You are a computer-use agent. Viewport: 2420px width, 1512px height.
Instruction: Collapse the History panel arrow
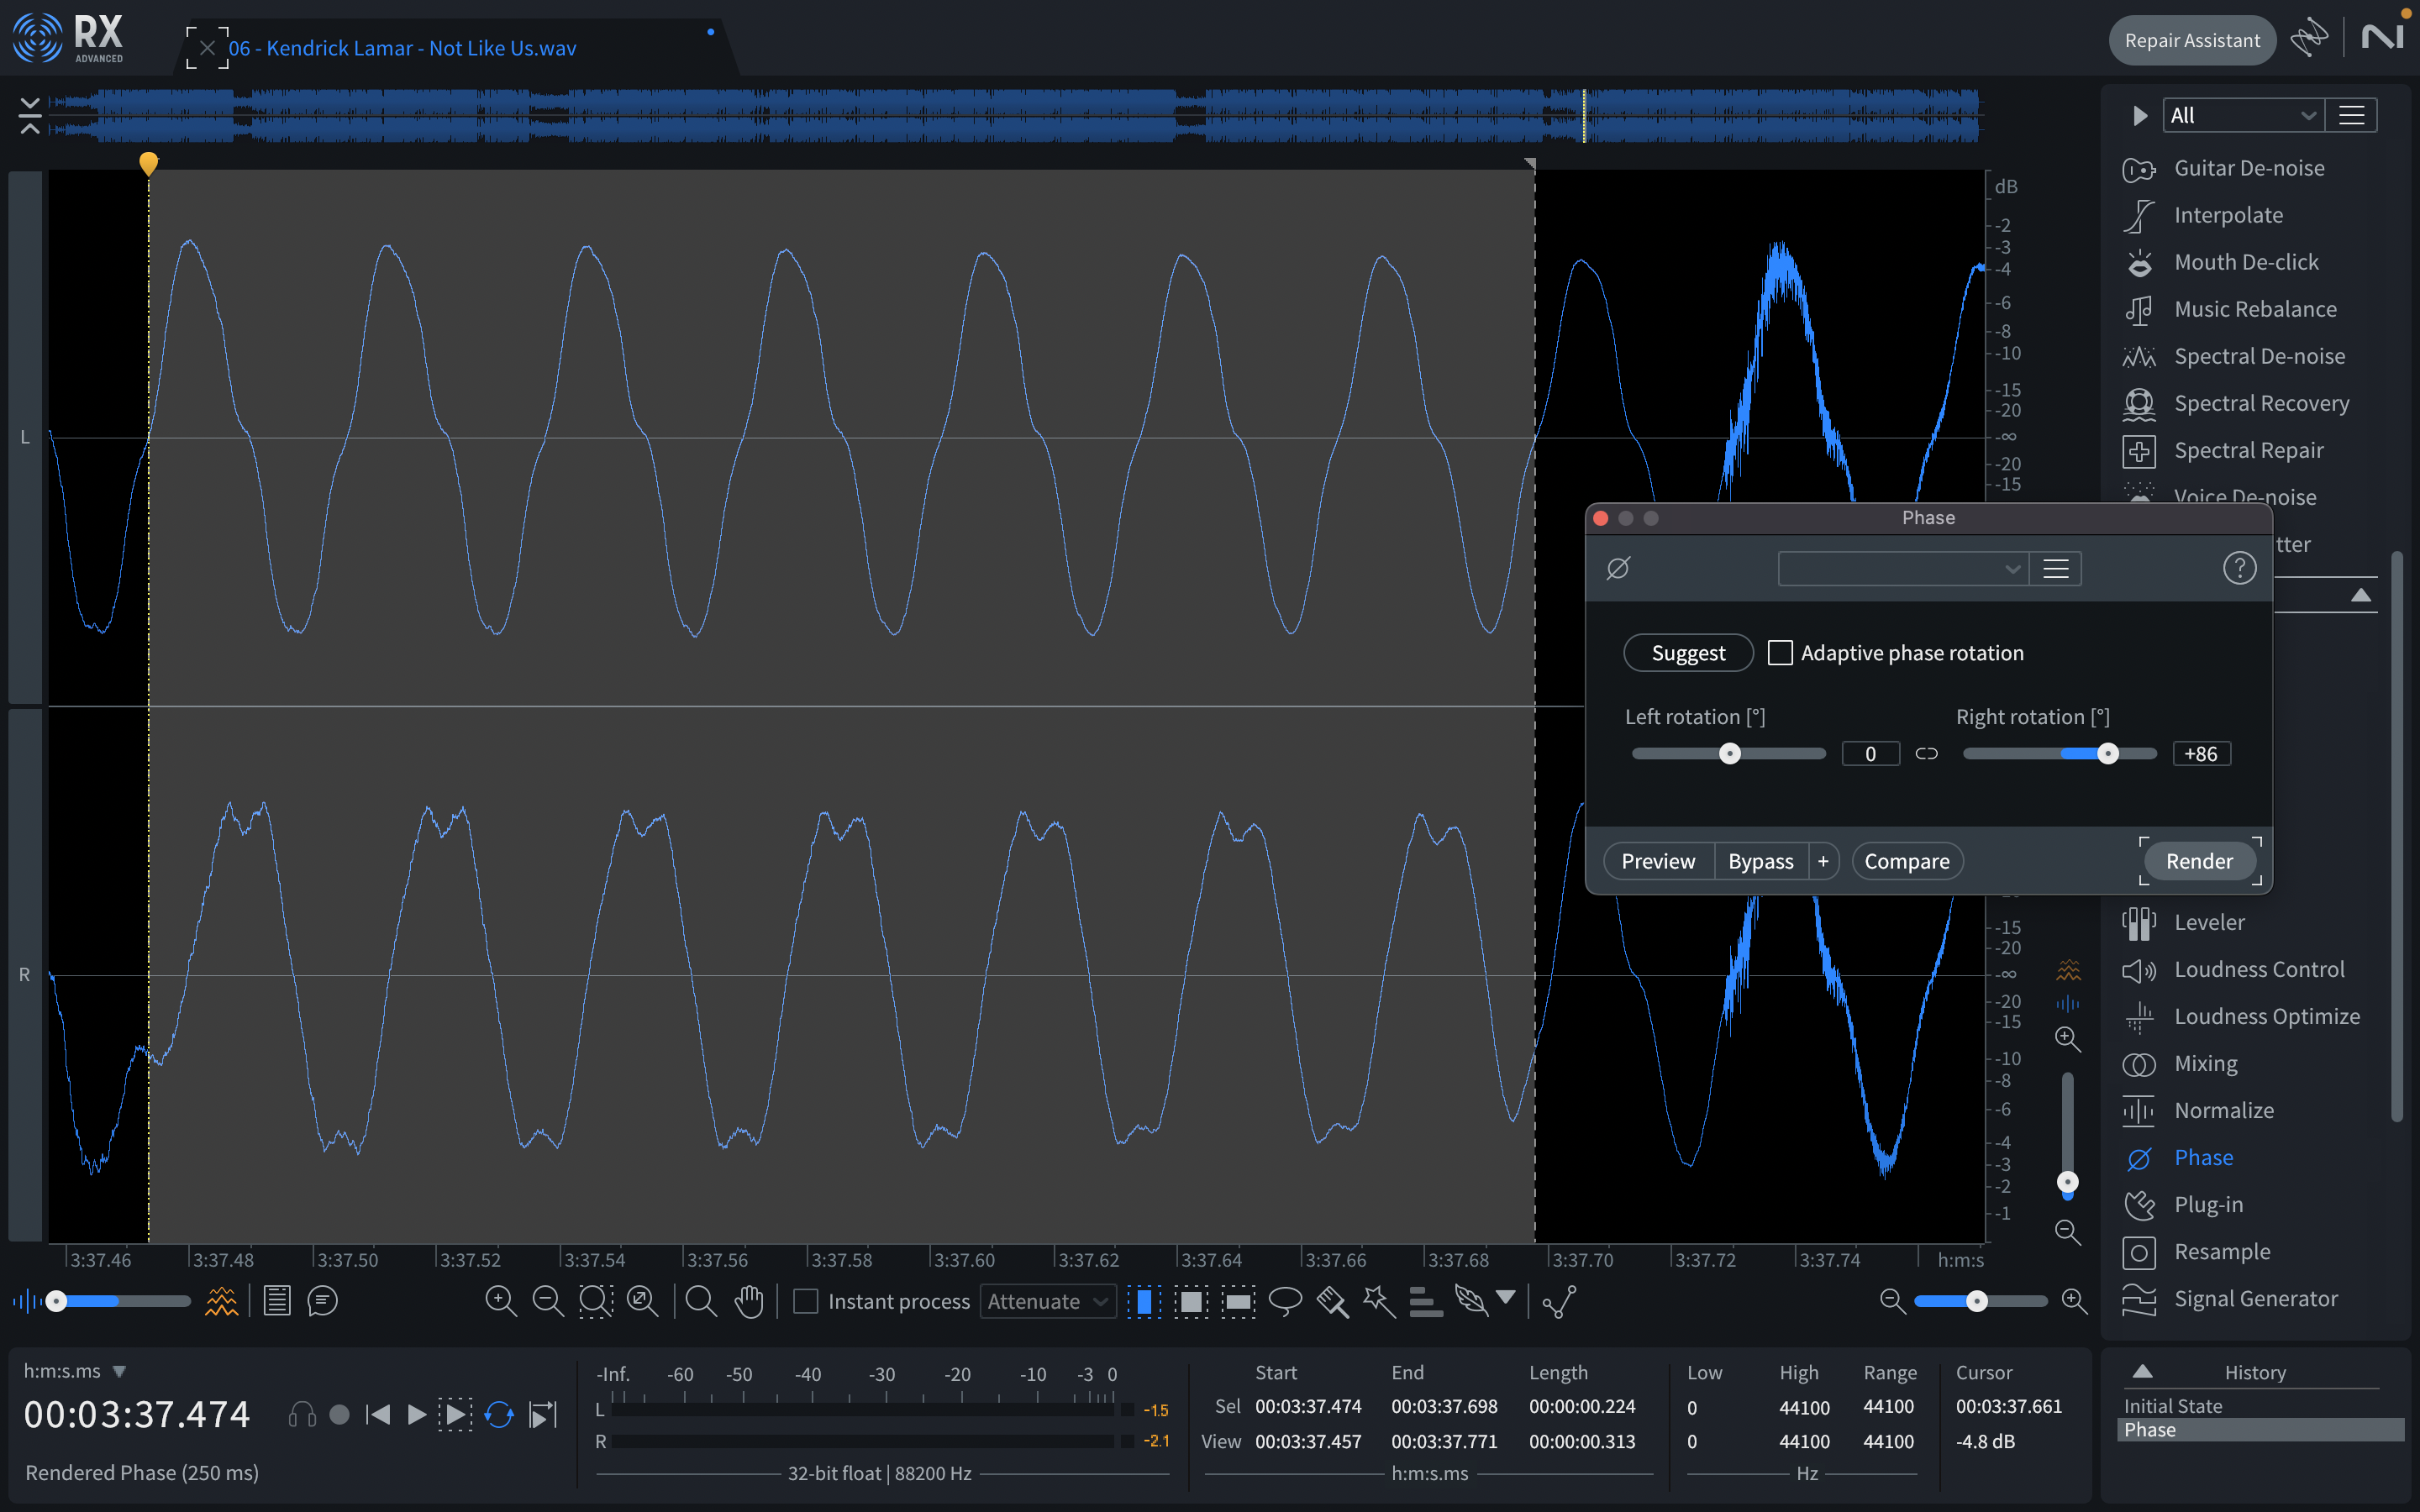pos(2142,1371)
